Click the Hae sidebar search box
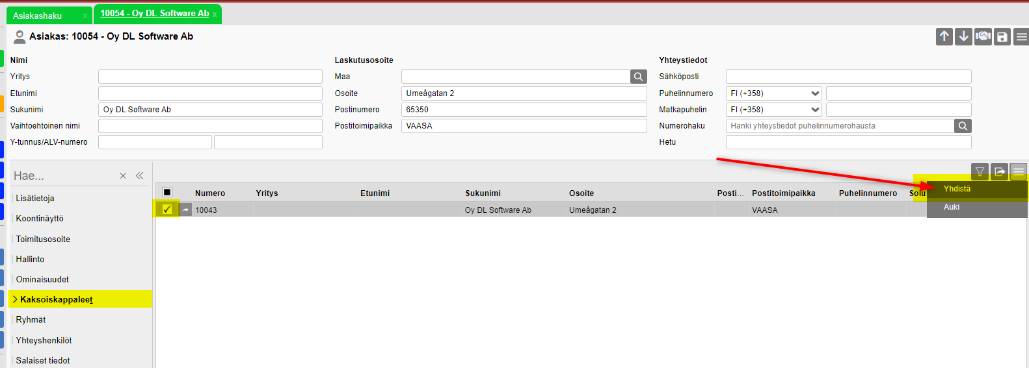 (x=64, y=176)
